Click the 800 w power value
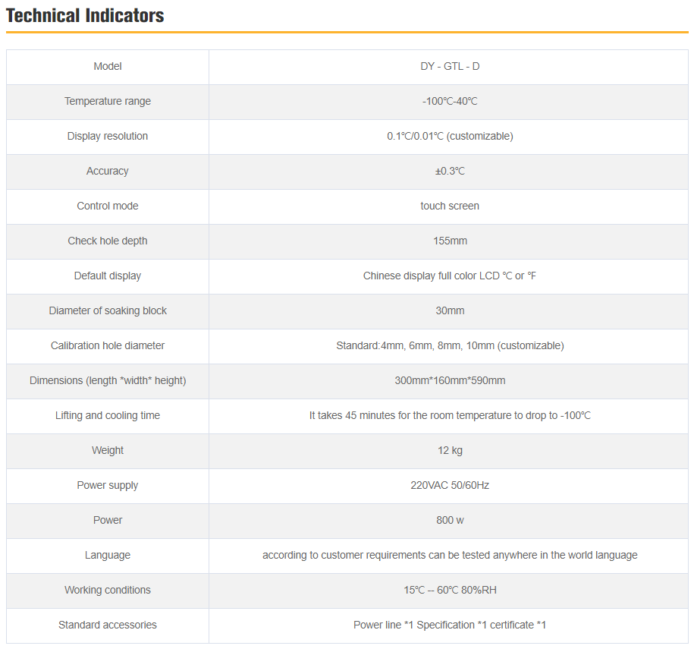Image resolution: width=694 pixels, height=649 pixels. pyautogui.click(x=450, y=521)
